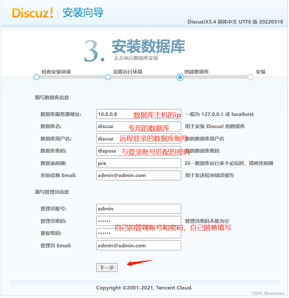This screenshot has height=298, width=289.
Task: Click the 安装数据库 page heading
Action: [148, 46]
